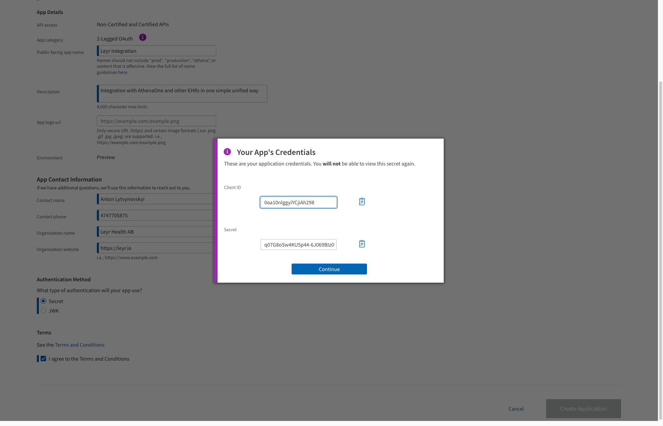The image size is (663, 426).
Task: Focus the Public-facing app name field
Action: point(157,51)
